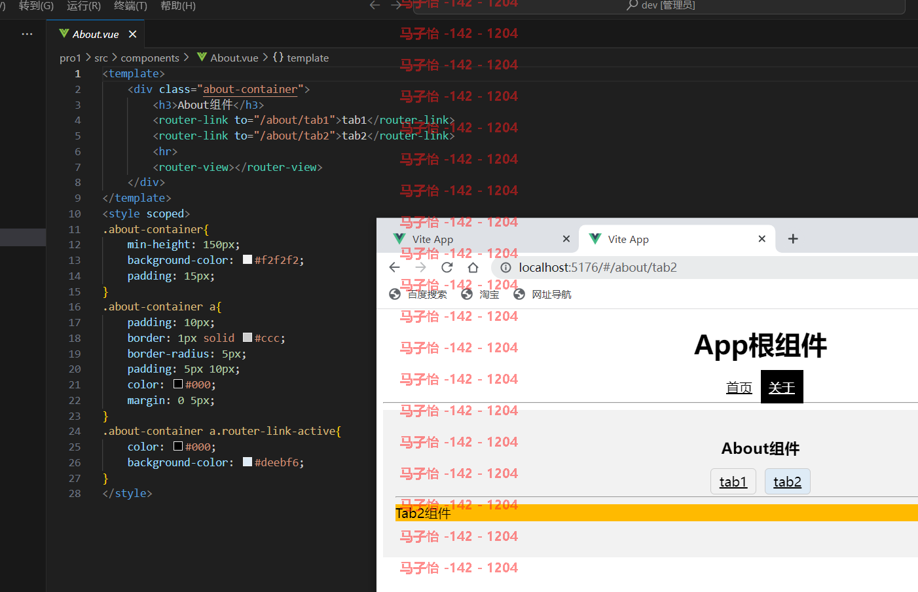Click the 关于 navigation link
Image resolution: width=918 pixels, height=592 pixels.
pyautogui.click(x=782, y=388)
